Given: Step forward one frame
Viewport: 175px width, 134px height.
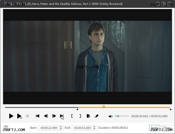Looking at the screenshot, I should 54,116.
